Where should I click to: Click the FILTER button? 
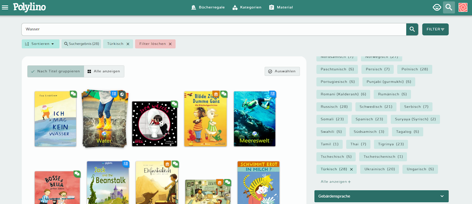[x=435, y=29]
